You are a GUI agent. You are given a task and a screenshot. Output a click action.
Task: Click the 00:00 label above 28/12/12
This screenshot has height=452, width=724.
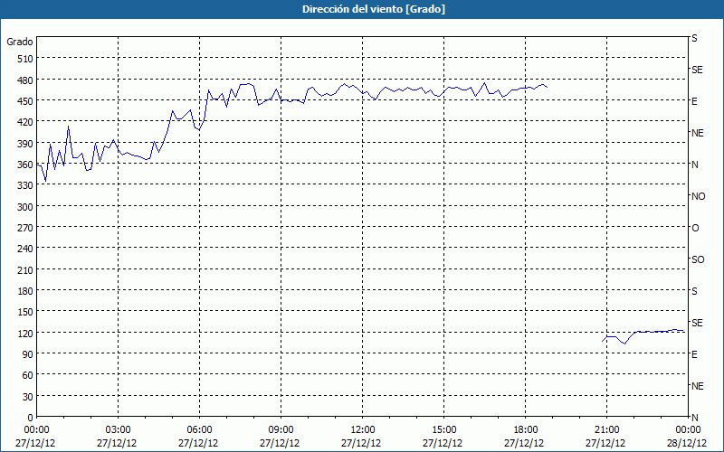coord(688,430)
